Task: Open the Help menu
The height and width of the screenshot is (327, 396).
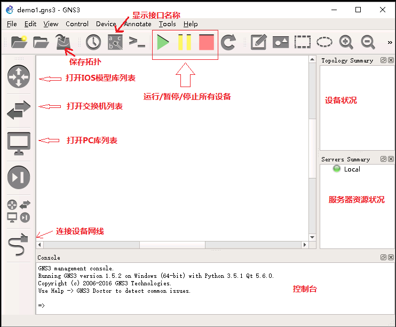Action: coord(191,24)
